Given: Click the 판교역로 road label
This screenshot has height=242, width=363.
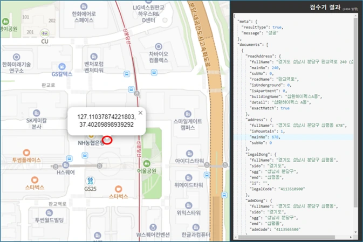Looking at the screenshot, I should (57, 204).
